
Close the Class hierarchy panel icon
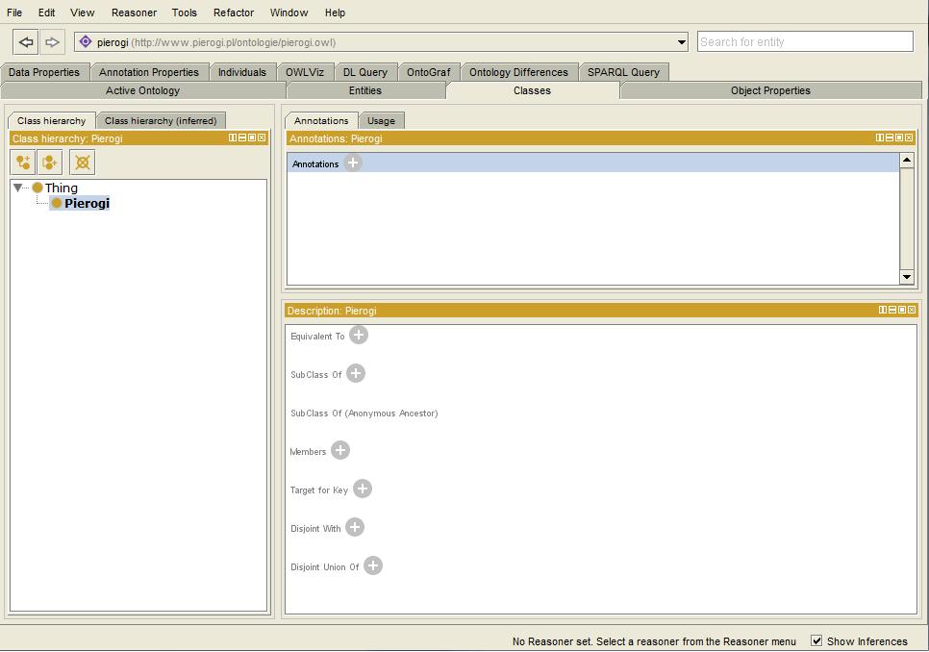coord(262,138)
